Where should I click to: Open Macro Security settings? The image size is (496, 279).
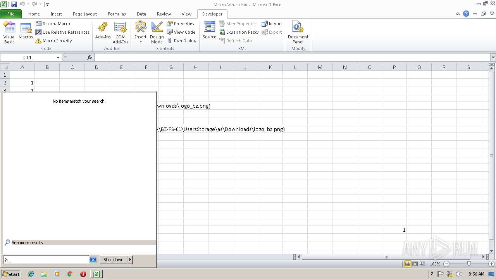pyautogui.click(x=53, y=41)
